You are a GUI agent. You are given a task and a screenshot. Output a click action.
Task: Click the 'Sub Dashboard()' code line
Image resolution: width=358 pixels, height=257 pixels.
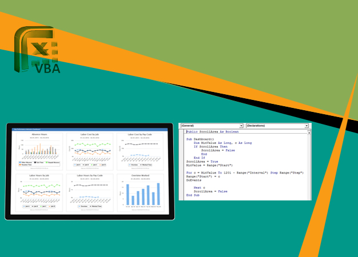coord(200,139)
